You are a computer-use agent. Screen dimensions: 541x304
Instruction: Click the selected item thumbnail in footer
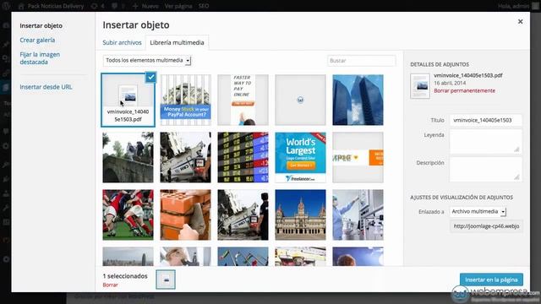click(x=166, y=280)
